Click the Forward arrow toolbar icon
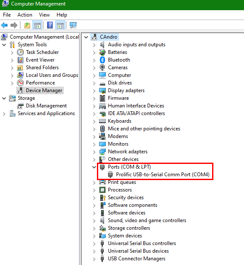The width and height of the screenshot is (244, 265). click(14, 25)
